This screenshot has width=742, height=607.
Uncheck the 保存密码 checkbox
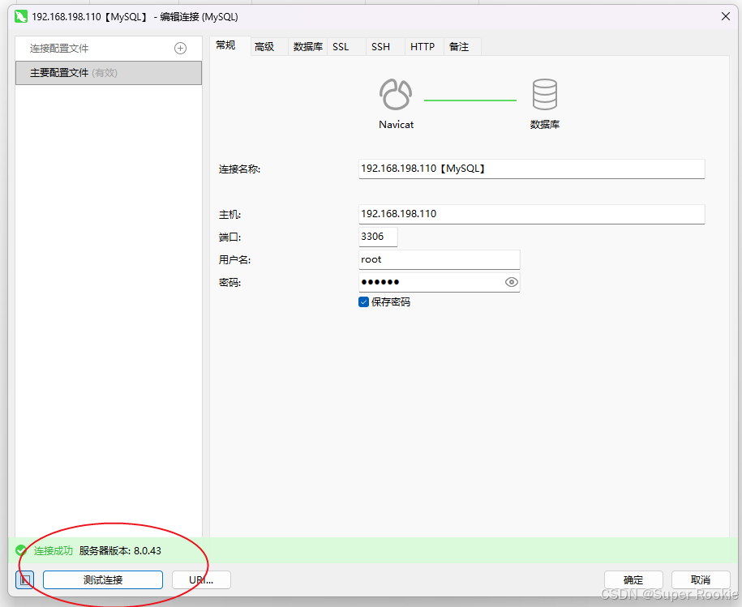point(363,302)
